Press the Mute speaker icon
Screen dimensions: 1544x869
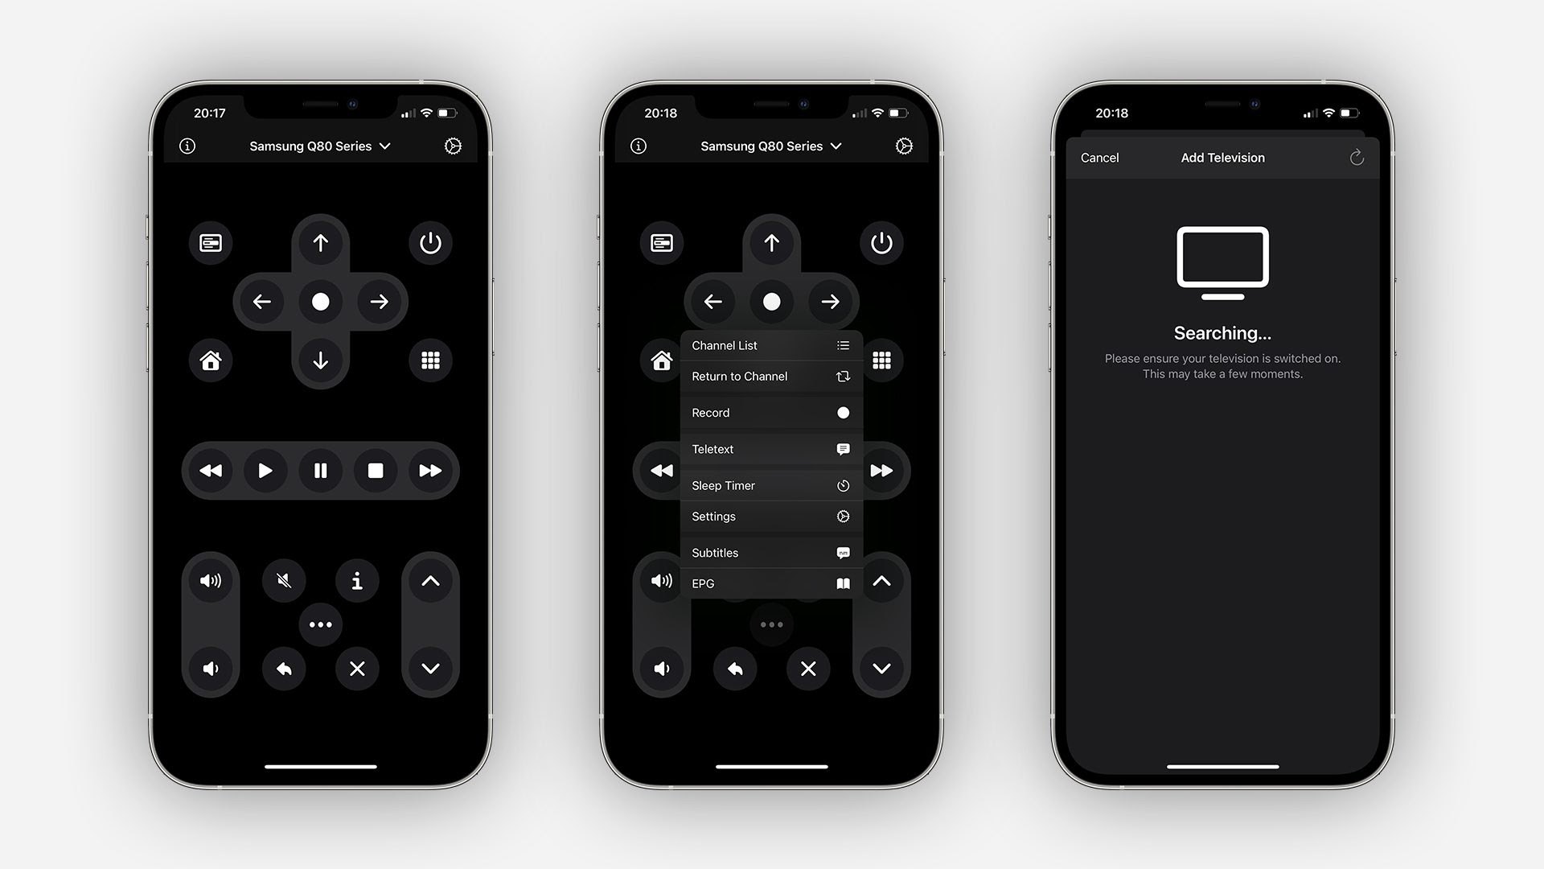(x=283, y=580)
